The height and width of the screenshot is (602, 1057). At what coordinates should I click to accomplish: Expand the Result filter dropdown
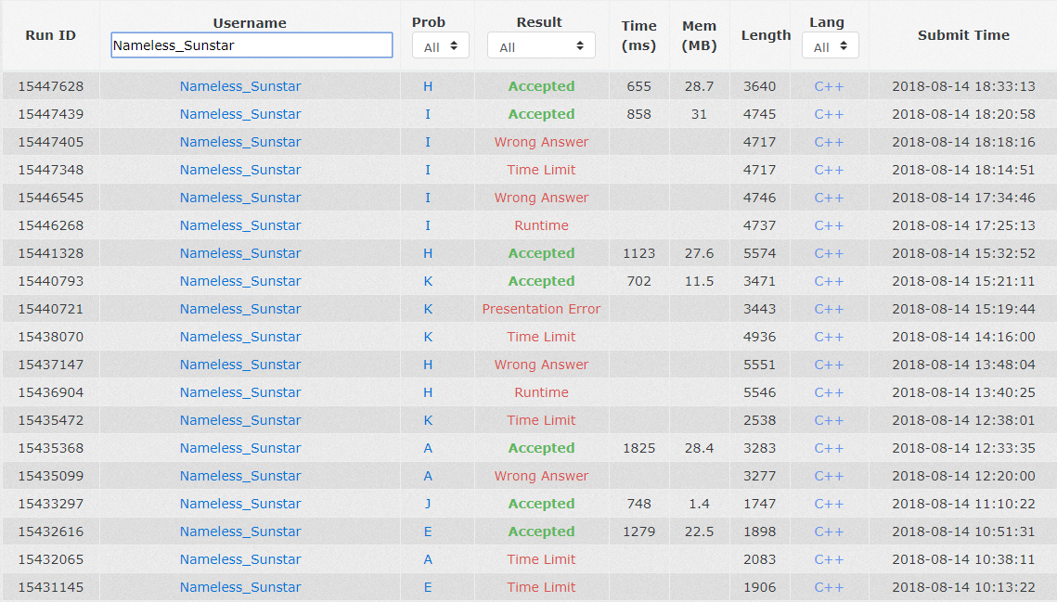pos(541,46)
